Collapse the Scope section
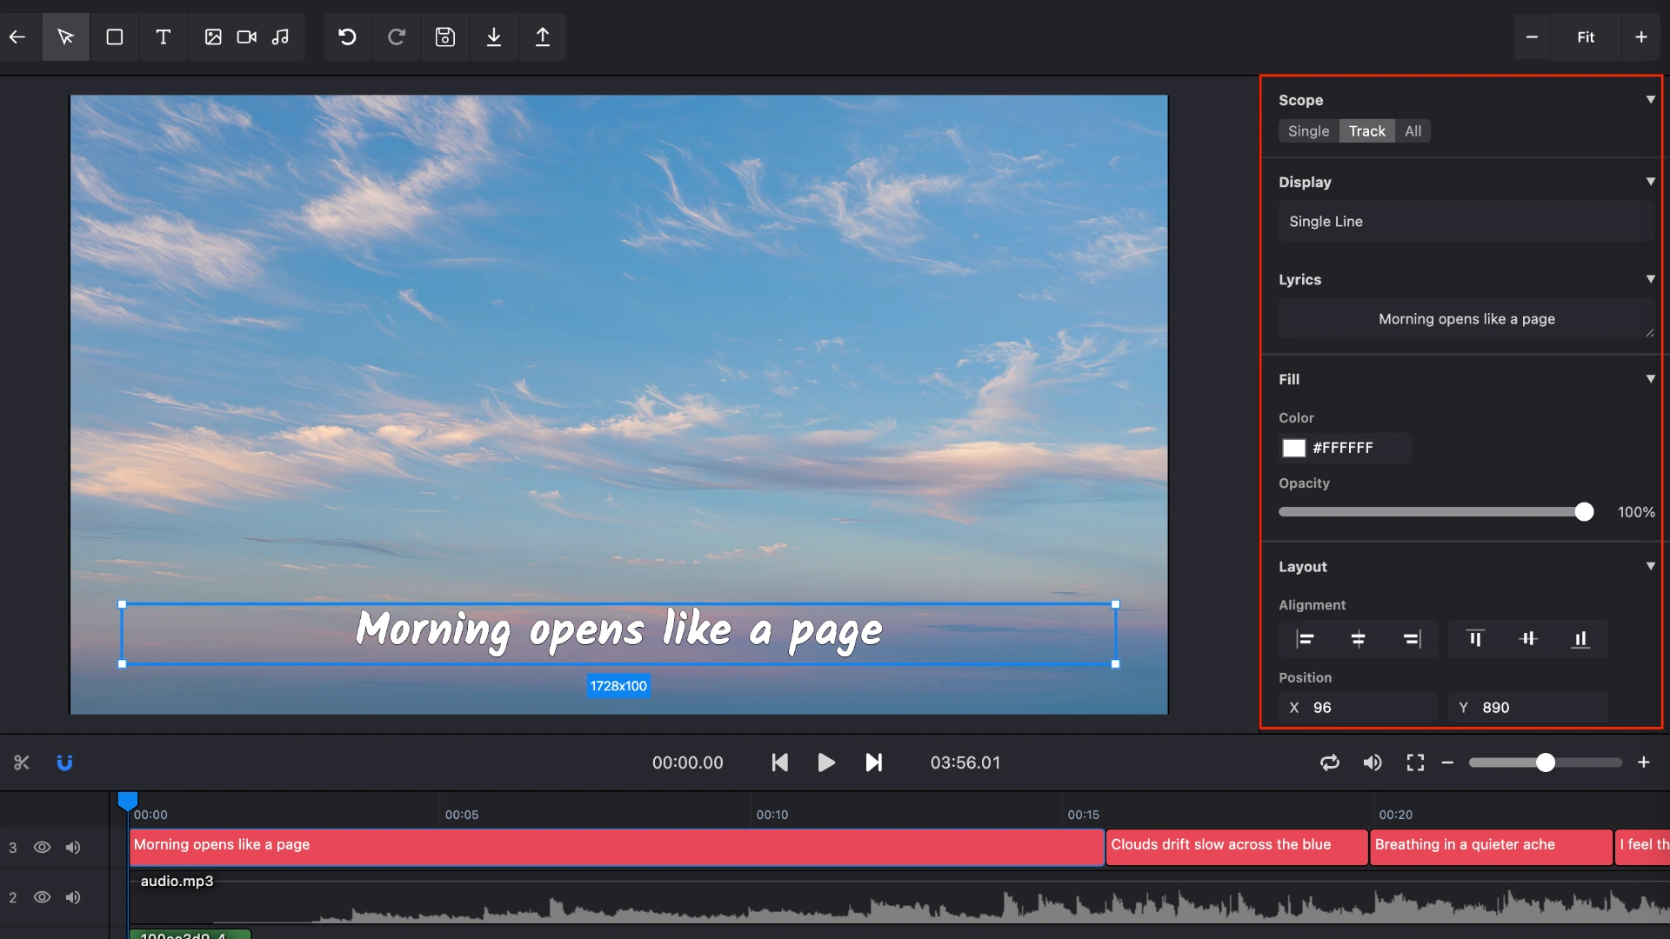Viewport: 1670px width, 939px height. (1651, 100)
